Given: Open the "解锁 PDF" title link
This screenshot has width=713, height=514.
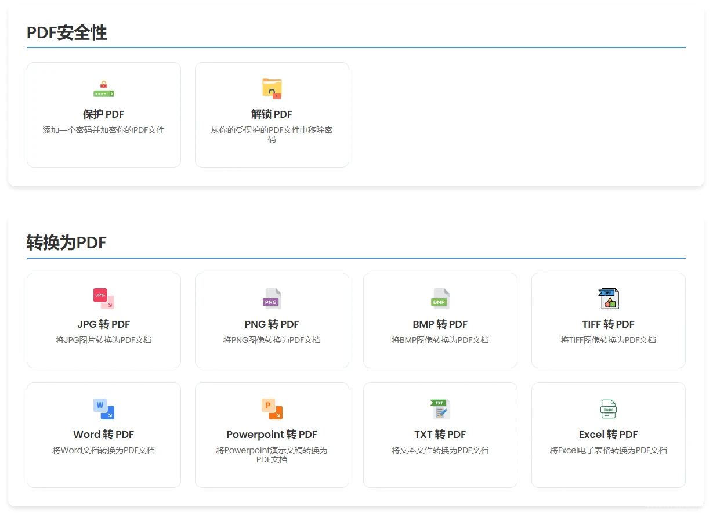Looking at the screenshot, I should (272, 114).
